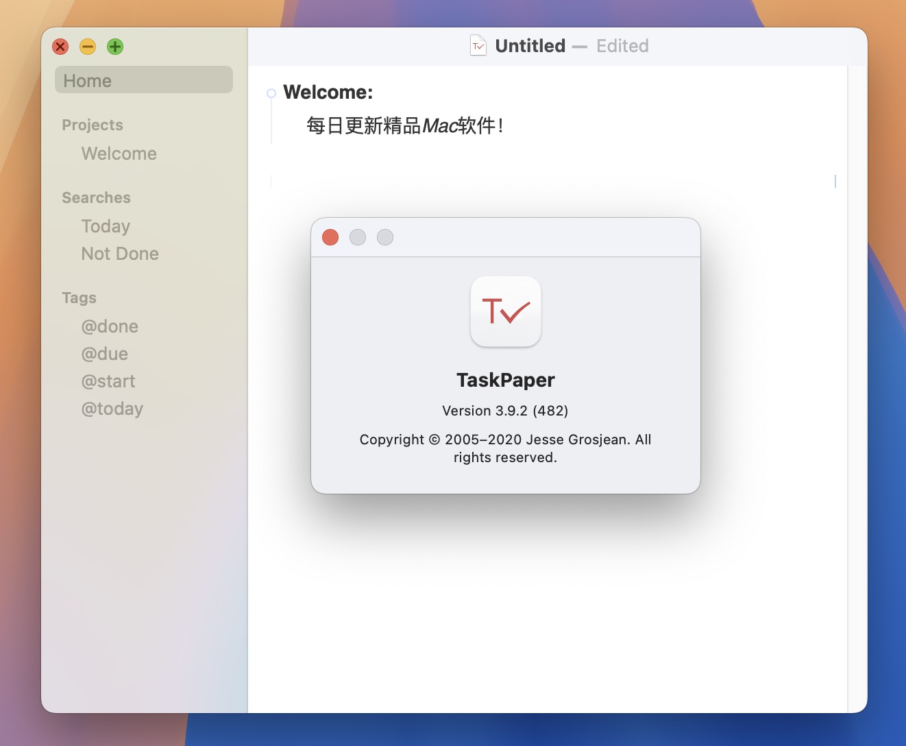This screenshot has height=746, width=906.
Task: Click the TaskPaper name in About dialog
Action: click(506, 380)
